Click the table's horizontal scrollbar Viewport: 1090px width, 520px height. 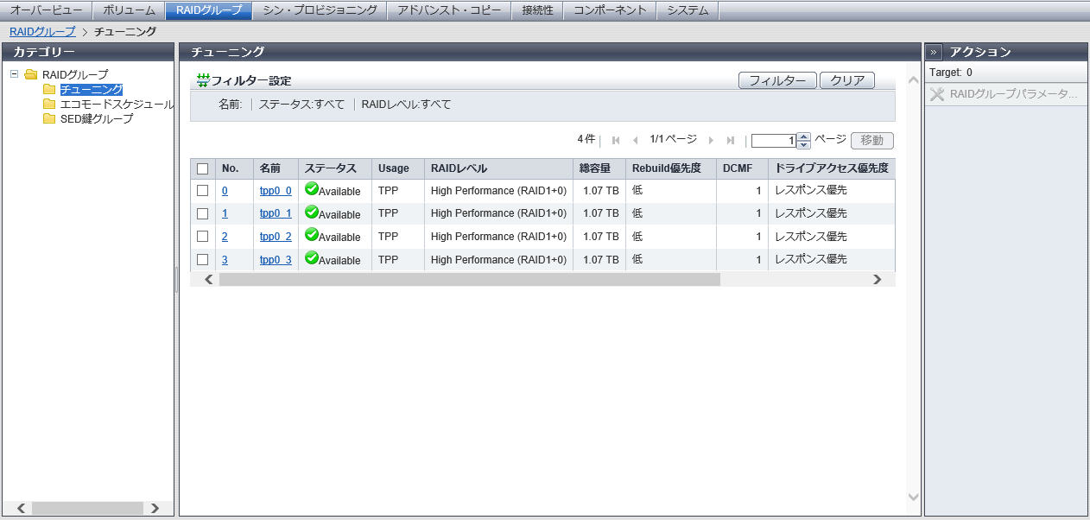point(469,279)
